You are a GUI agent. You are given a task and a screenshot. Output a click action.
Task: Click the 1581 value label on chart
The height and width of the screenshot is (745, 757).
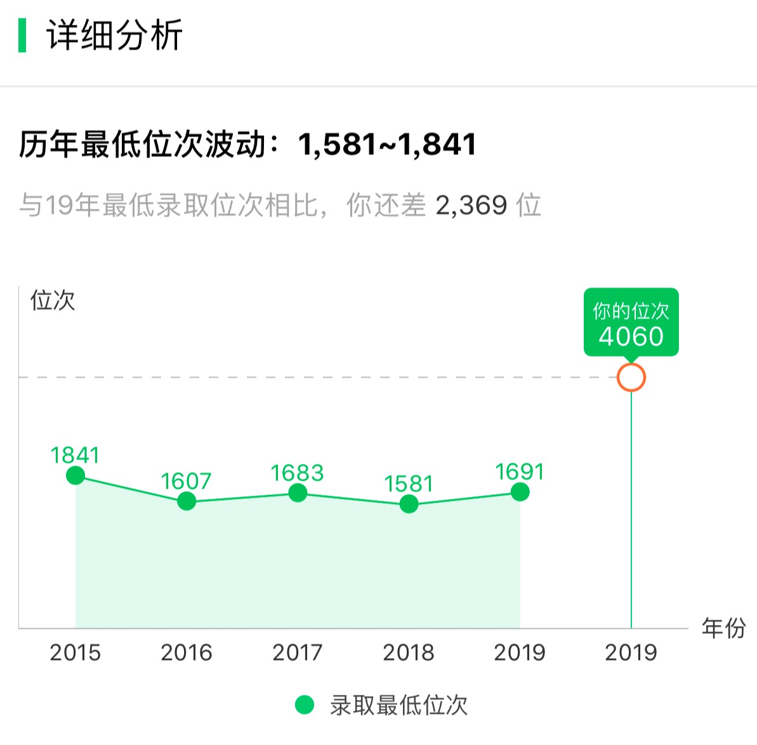pos(409,484)
